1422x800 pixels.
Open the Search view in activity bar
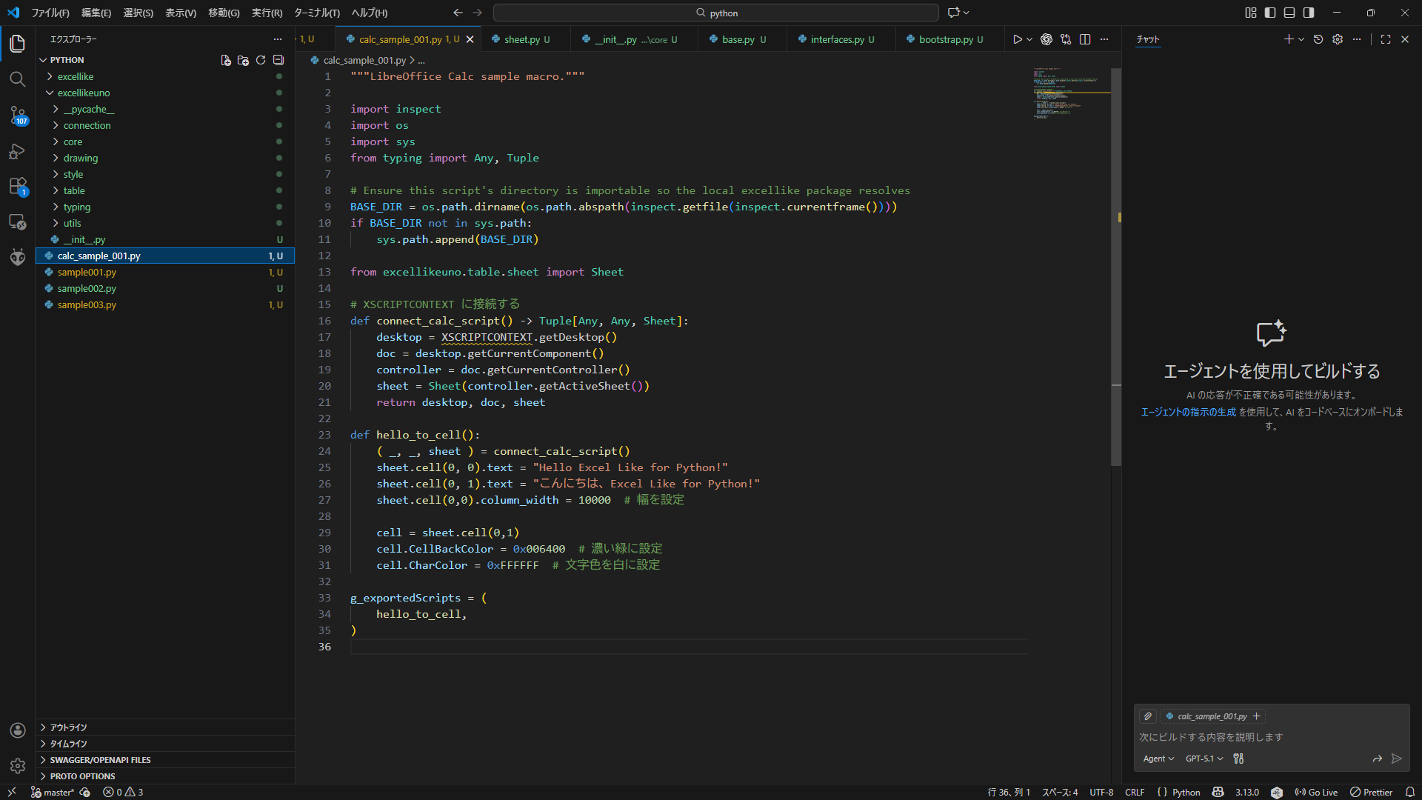(17, 79)
